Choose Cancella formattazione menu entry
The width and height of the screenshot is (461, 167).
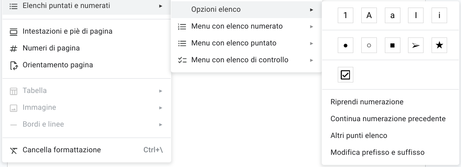click(87, 150)
